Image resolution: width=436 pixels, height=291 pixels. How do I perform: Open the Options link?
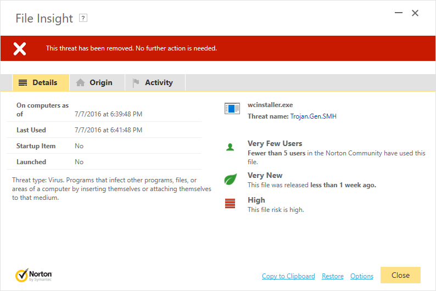(x=362, y=276)
